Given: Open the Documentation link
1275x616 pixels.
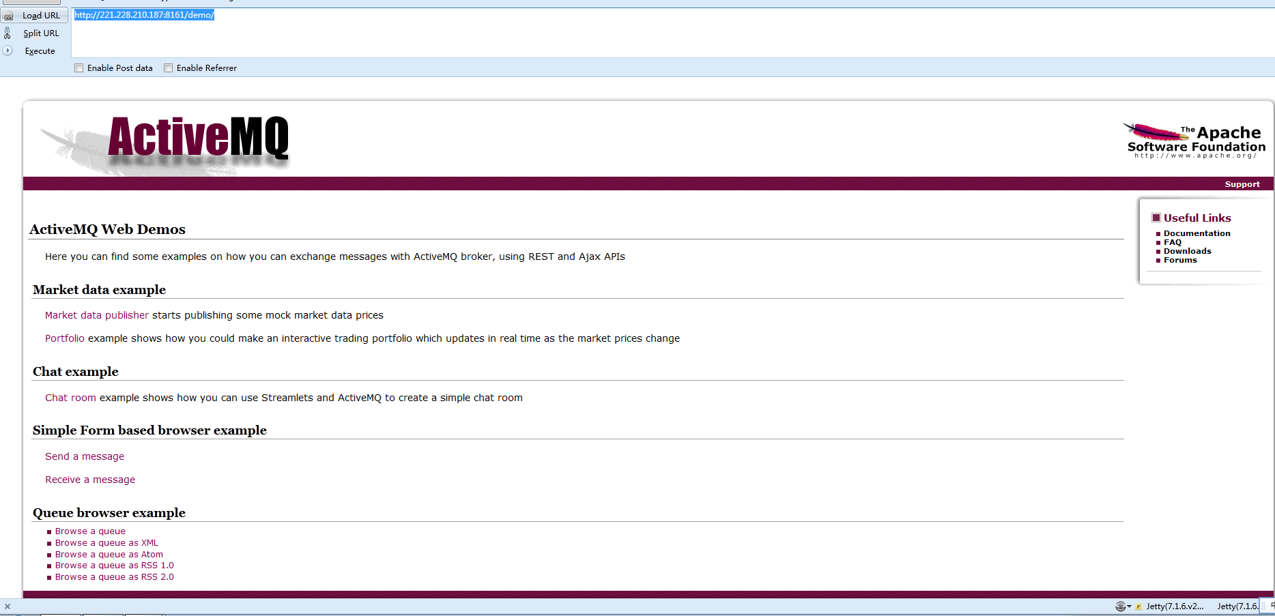Looking at the screenshot, I should [x=1197, y=233].
